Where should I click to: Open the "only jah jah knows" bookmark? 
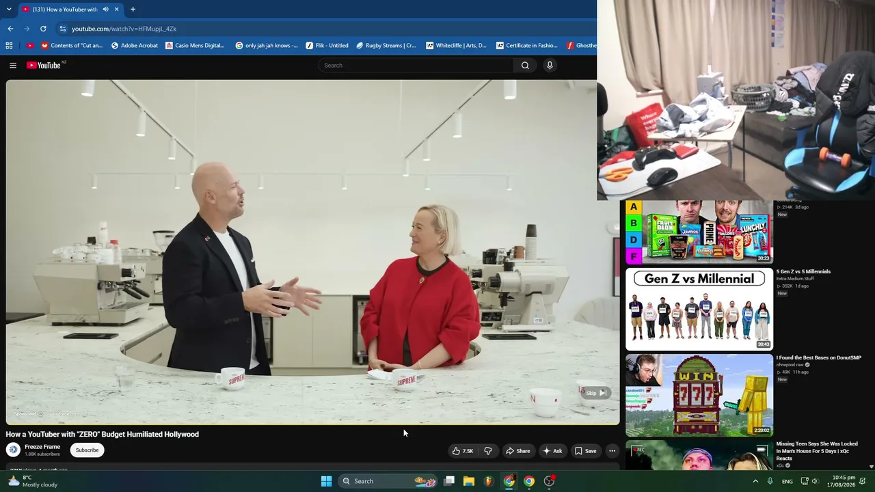(267, 46)
